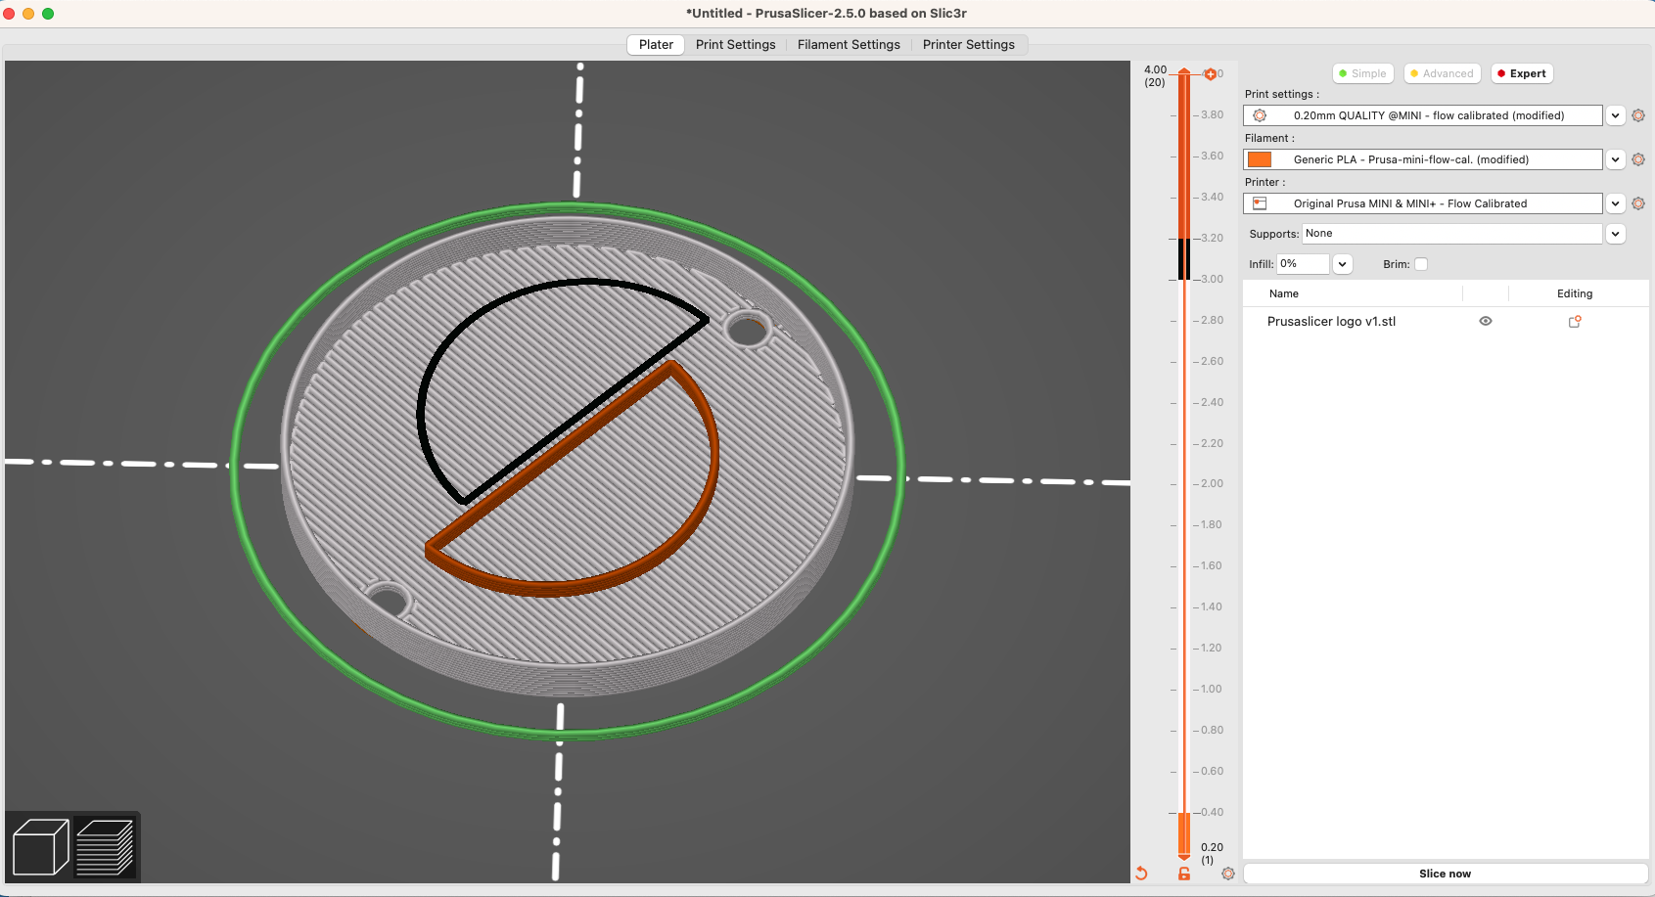Image resolution: width=1655 pixels, height=897 pixels.
Task: Toggle the layer slider lock icon
Action: [x=1184, y=874]
